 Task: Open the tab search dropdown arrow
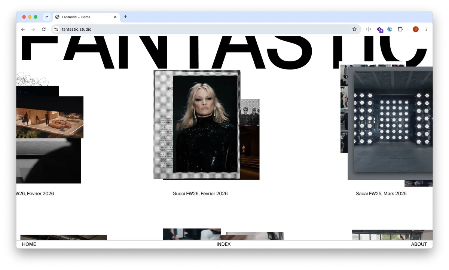[x=47, y=17]
